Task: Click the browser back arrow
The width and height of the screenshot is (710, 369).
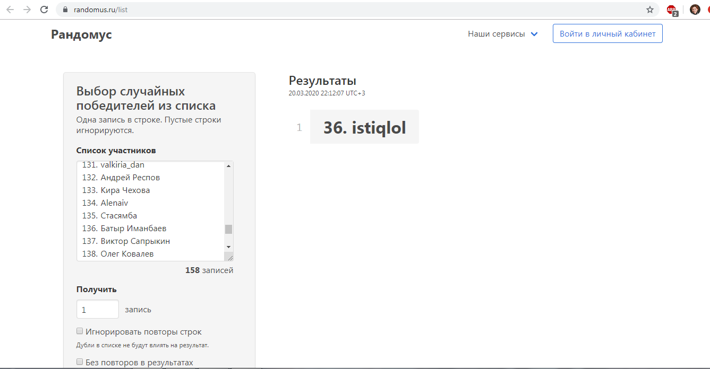Action: click(x=10, y=10)
